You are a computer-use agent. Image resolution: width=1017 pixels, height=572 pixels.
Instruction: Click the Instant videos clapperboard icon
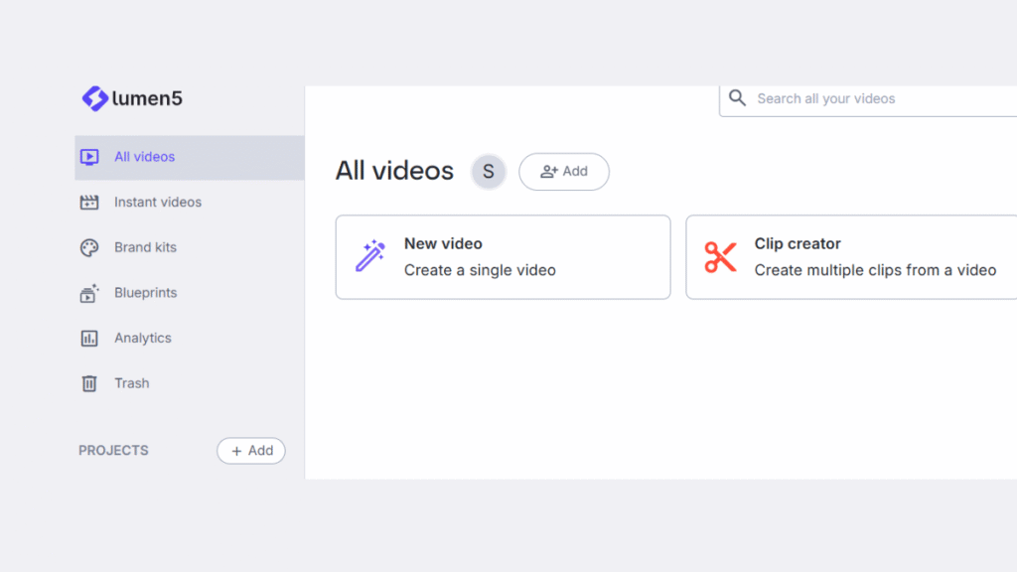89,202
